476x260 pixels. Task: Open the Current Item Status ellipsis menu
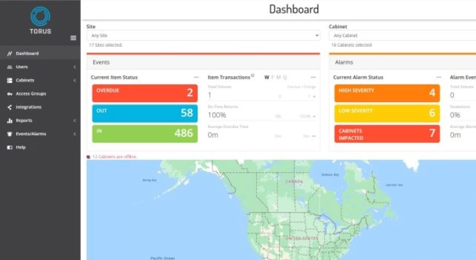[x=196, y=77]
